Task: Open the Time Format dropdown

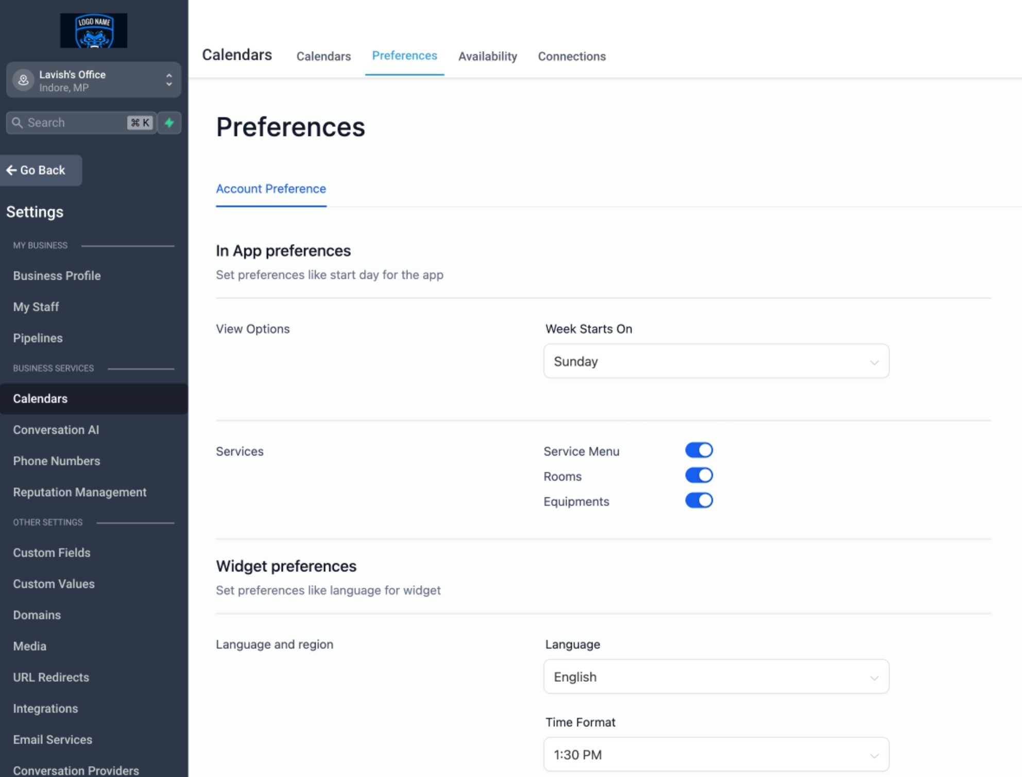Action: click(716, 754)
